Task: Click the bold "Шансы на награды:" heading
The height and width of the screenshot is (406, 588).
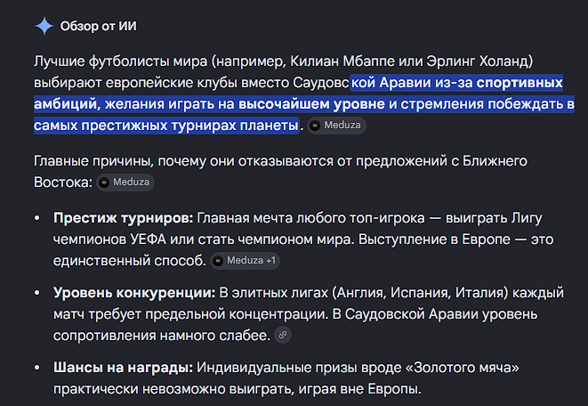Action: coord(123,368)
